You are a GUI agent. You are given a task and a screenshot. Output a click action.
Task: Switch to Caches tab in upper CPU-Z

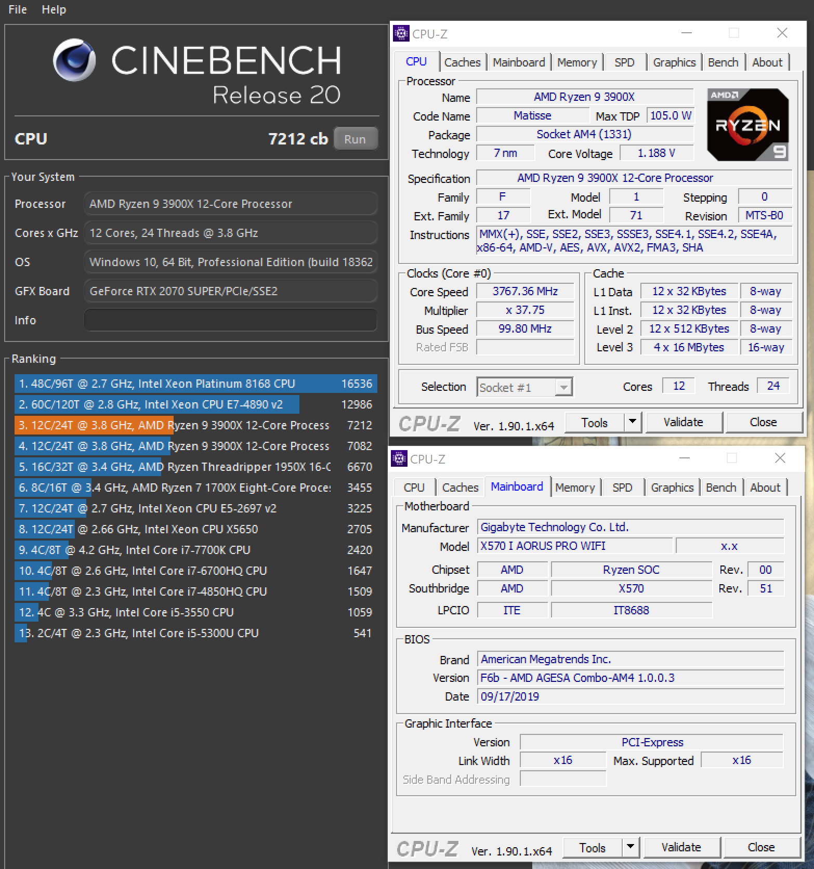(462, 62)
